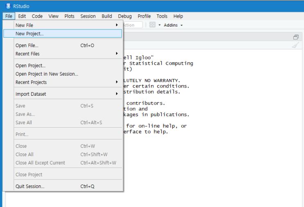Viewport: 304px width, 207px height.
Task: Open the Addins dropdown
Action: [173, 25]
